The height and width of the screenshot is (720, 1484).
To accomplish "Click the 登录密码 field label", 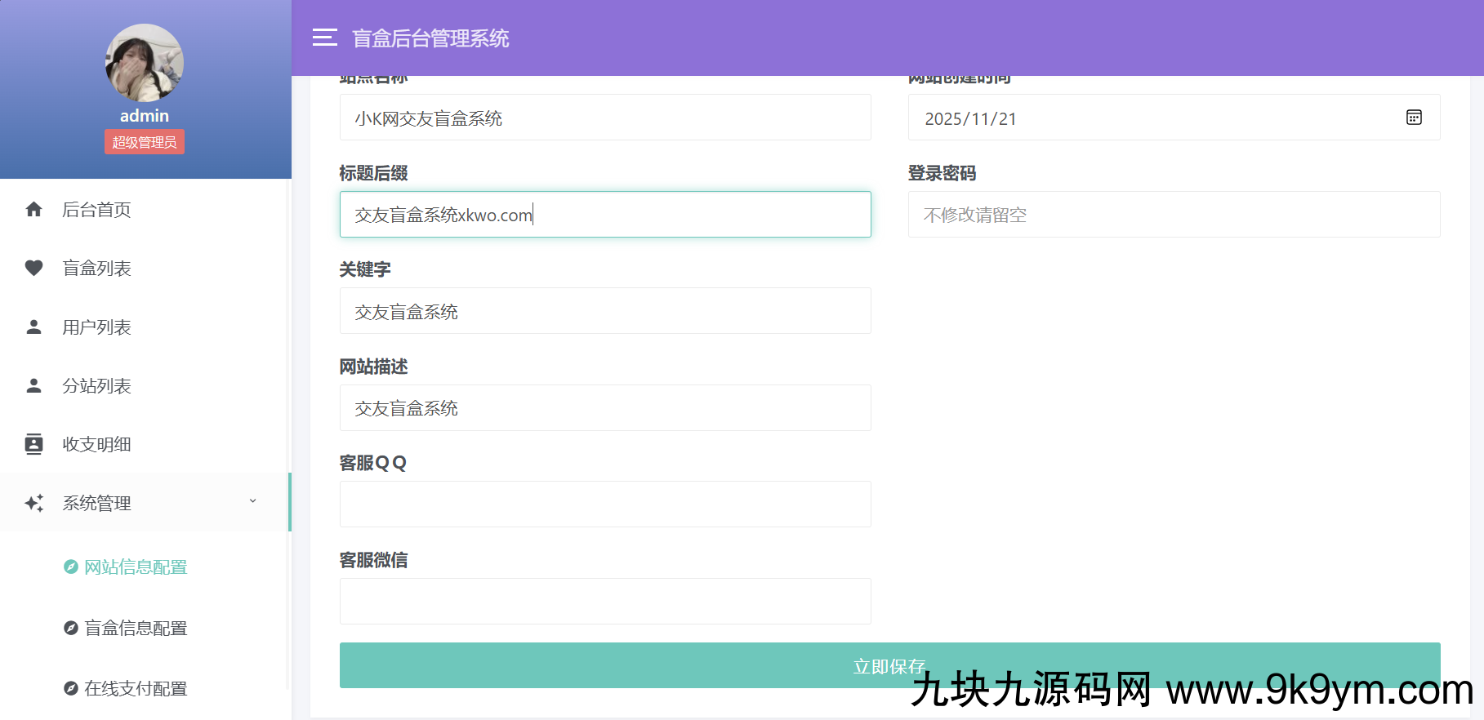I will click(x=942, y=173).
